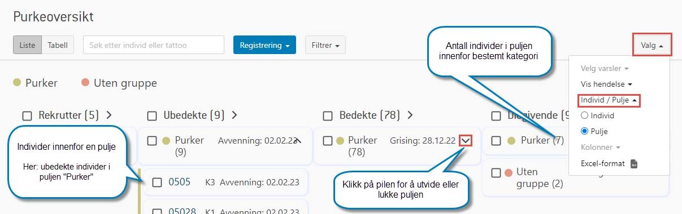
Task: Collapse the Ubedekte Purker group chevron
Action: pos(298,140)
